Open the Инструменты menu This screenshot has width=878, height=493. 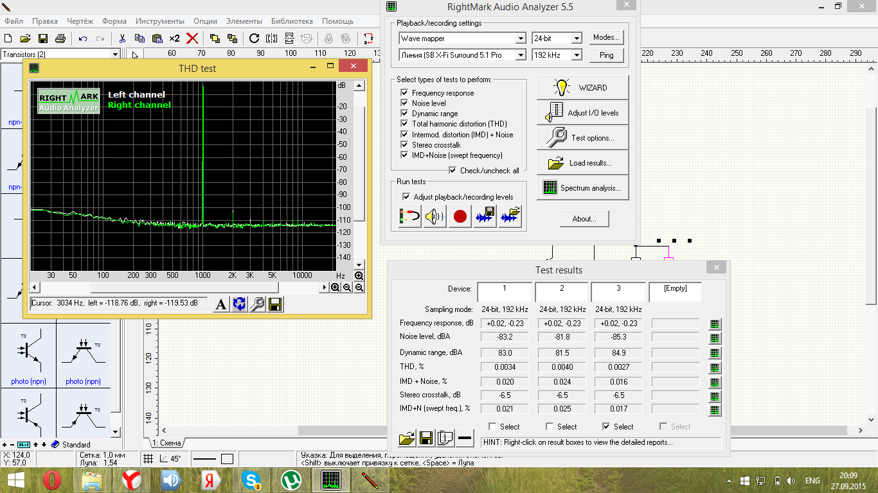click(x=160, y=21)
